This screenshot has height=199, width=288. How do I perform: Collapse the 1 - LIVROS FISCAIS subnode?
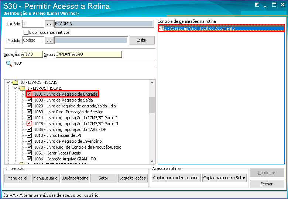click(x=15, y=88)
